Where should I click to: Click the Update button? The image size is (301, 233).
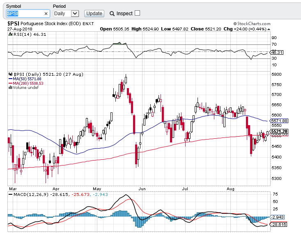pyautogui.click(x=94, y=14)
